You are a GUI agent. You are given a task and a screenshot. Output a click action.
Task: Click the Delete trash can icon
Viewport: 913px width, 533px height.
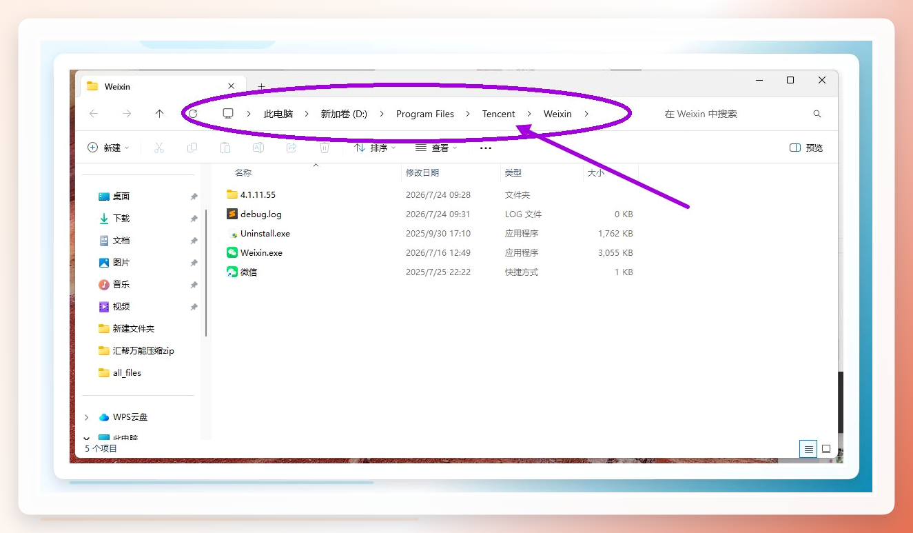point(325,148)
